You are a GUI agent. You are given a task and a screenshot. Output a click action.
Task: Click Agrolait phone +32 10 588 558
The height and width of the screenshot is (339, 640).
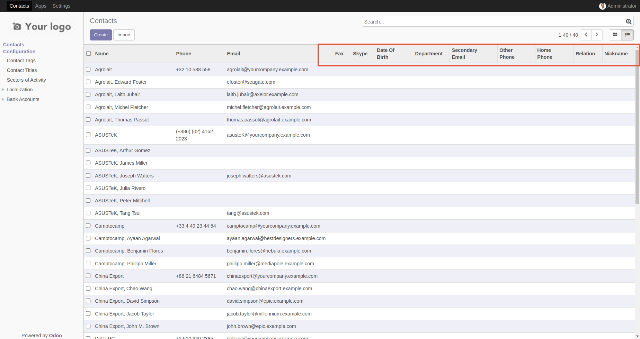point(193,70)
